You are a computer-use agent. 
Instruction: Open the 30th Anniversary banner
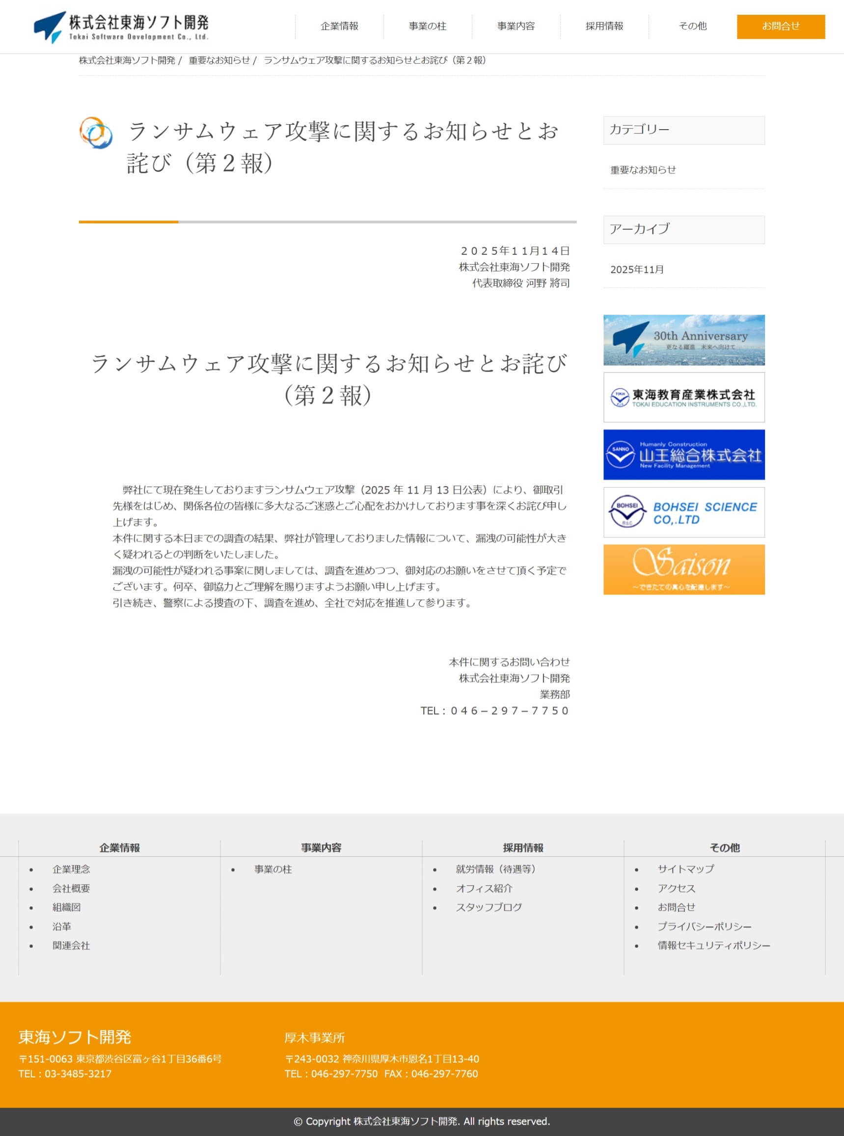(x=683, y=340)
